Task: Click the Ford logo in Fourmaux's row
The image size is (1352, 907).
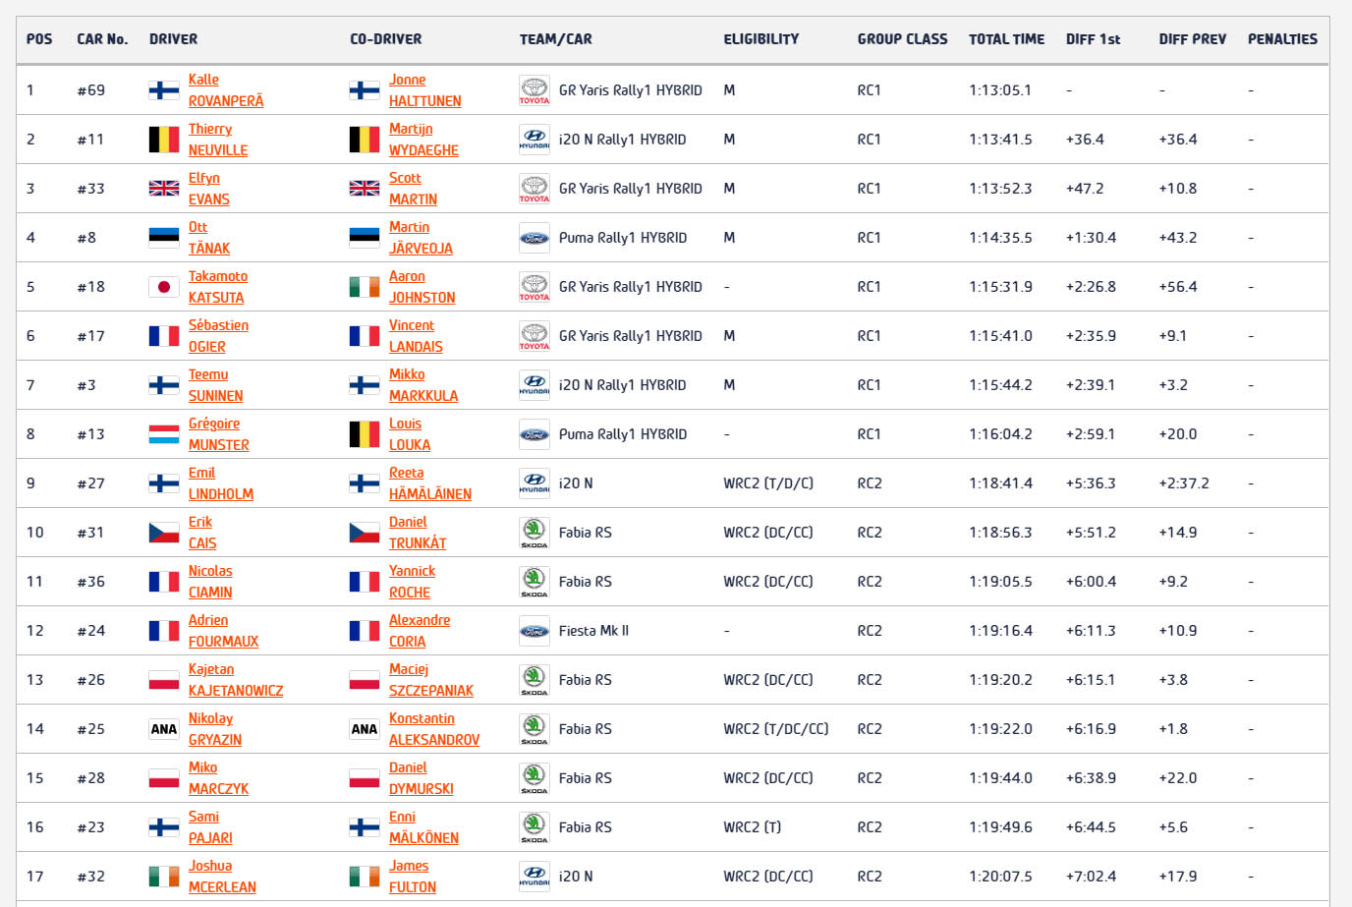Action: [x=534, y=631]
